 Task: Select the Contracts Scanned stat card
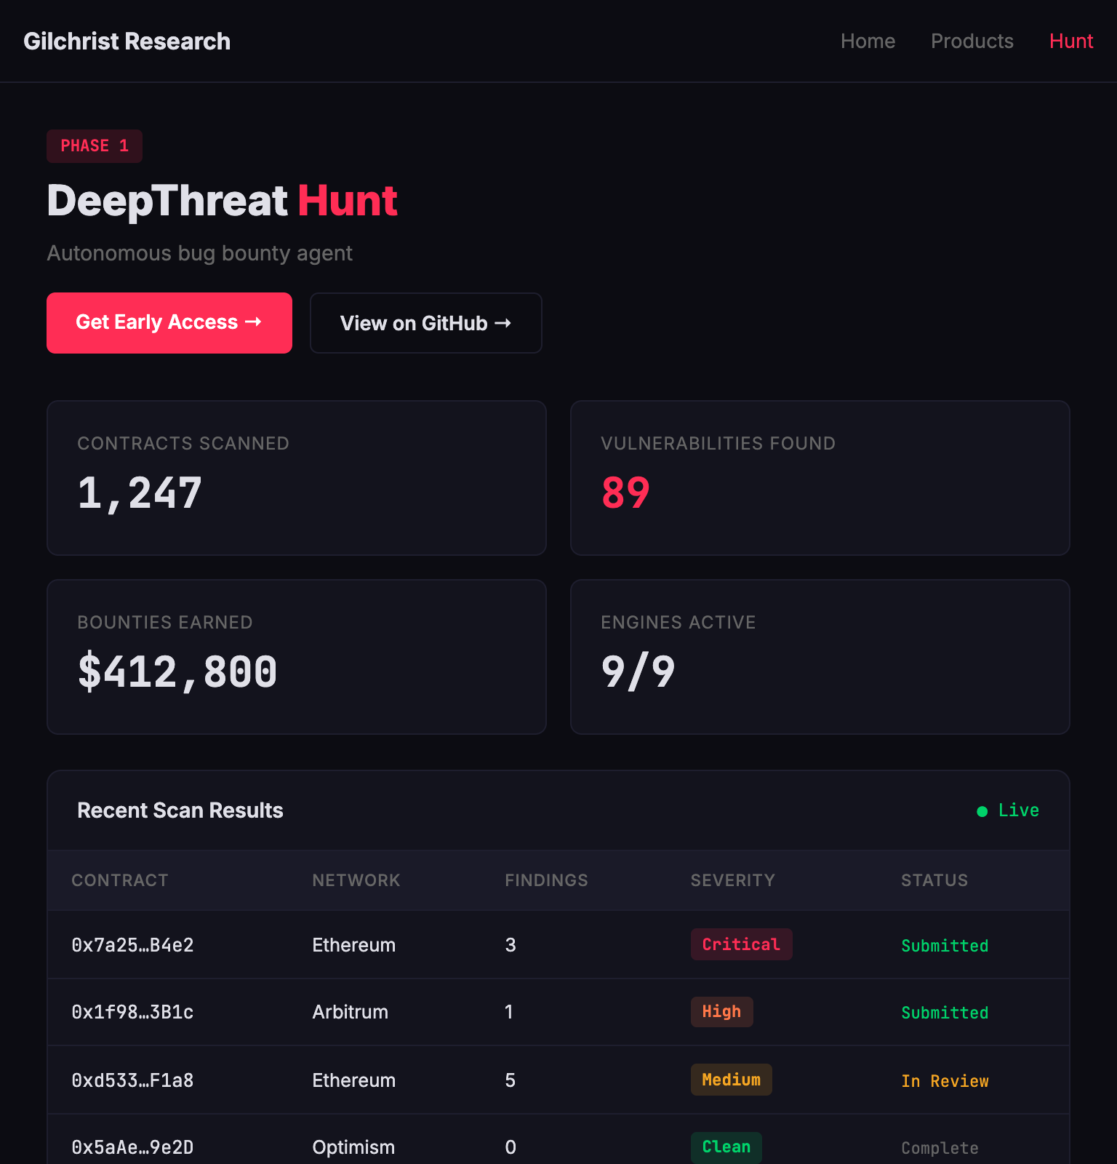pyautogui.click(x=296, y=478)
